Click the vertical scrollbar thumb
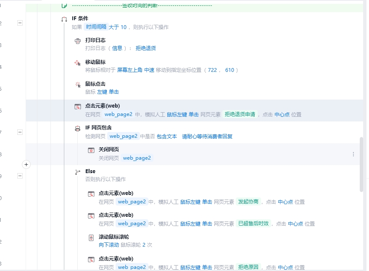369x271 pixels. click(361, 165)
